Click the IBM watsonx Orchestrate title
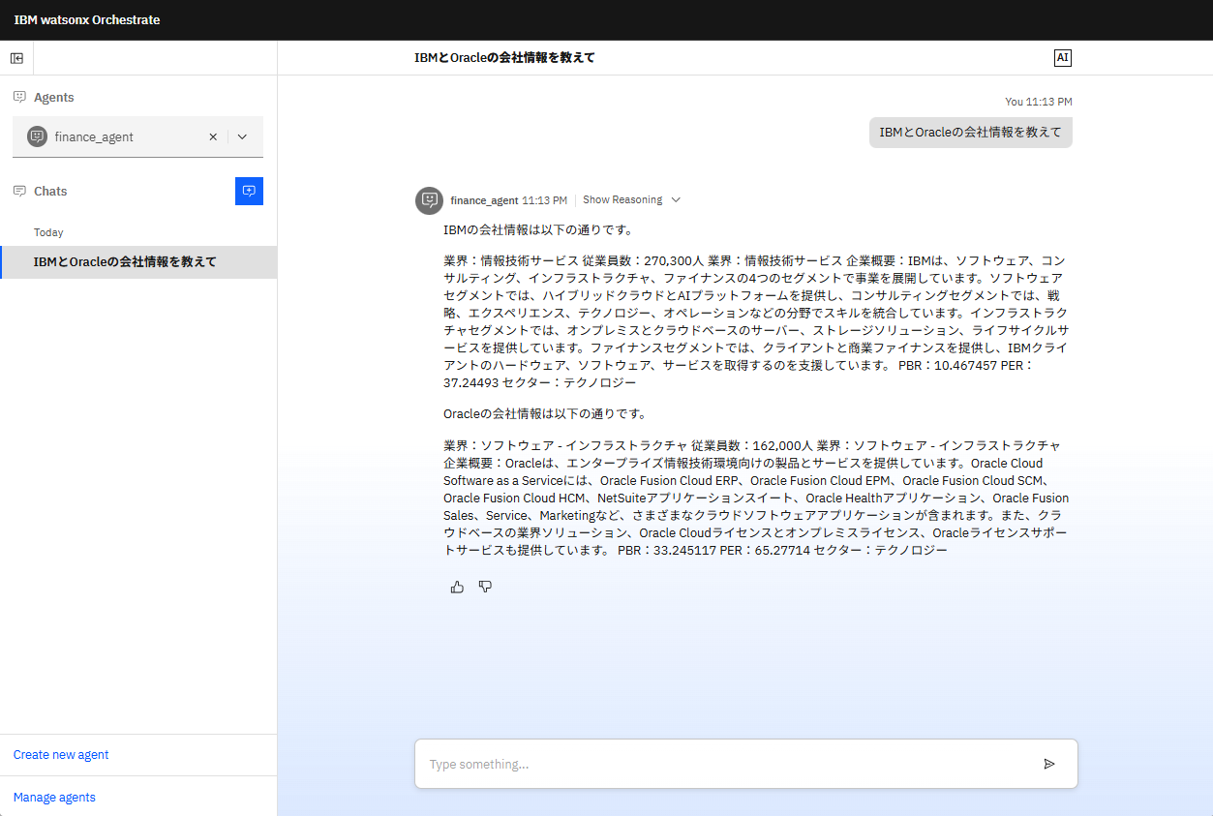 pos(87,20)
